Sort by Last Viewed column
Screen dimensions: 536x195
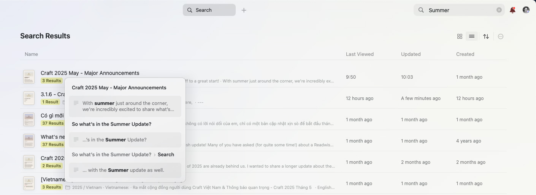point(360,54)
